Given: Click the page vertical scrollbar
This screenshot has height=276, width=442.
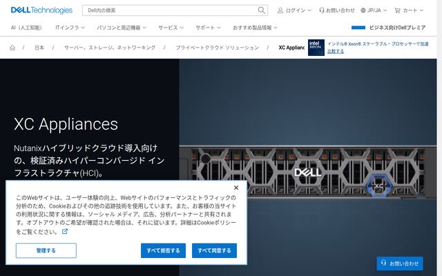Looking at the screenshot, I should (x=439, y=138).
